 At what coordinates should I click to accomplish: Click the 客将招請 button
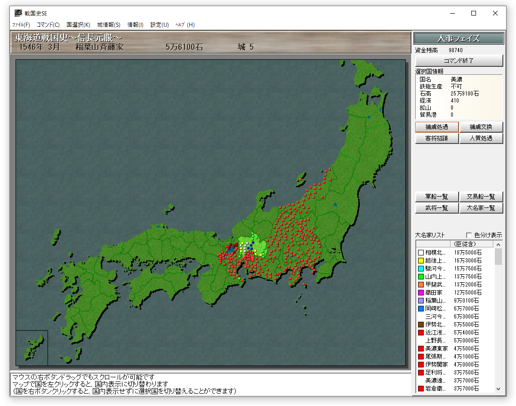436,138
